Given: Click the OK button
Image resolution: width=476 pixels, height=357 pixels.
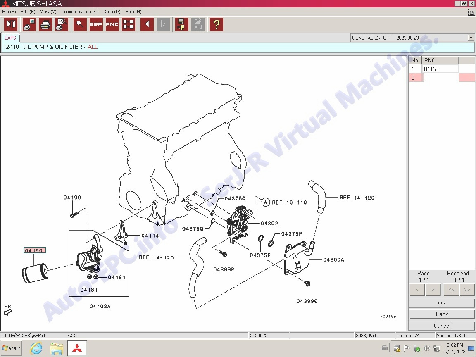Looking at the screenshot, I should [442, 303].
